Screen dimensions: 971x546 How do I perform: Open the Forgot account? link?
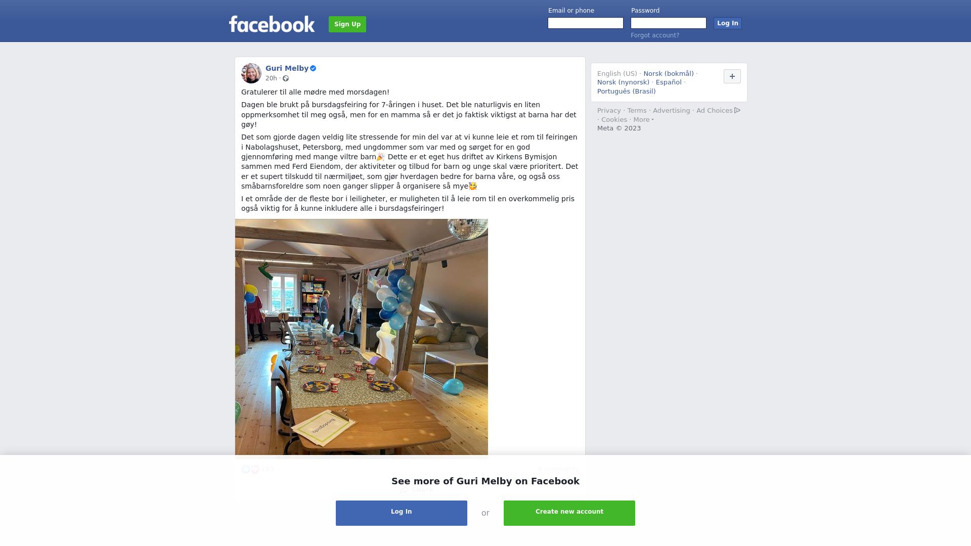point(655,35)
